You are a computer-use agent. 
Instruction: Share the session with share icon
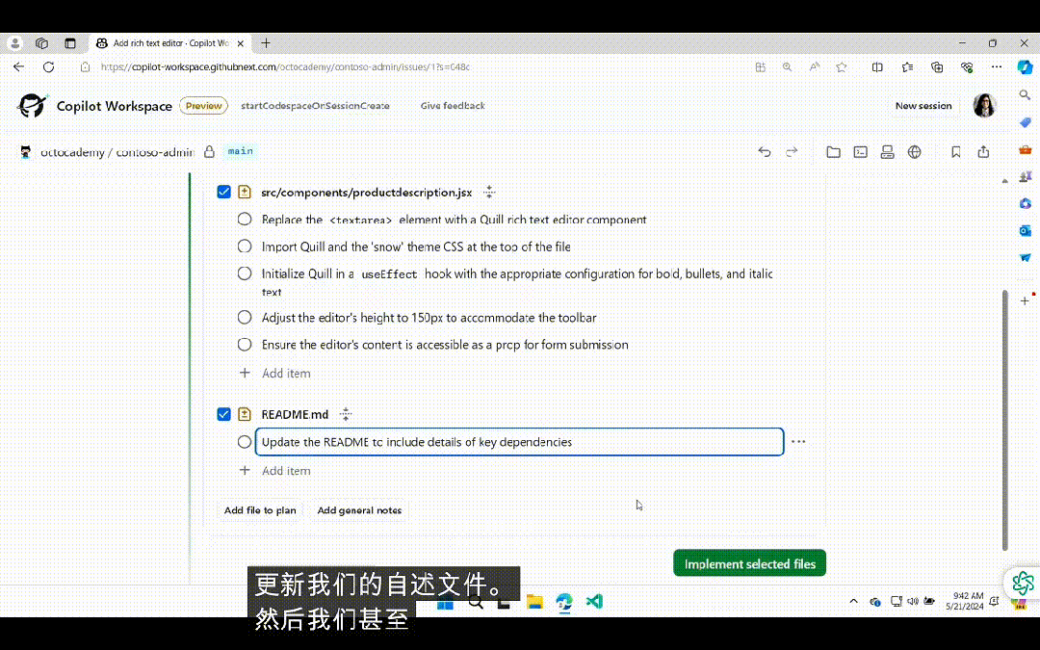pyautogui.click(x=983, y=152)
